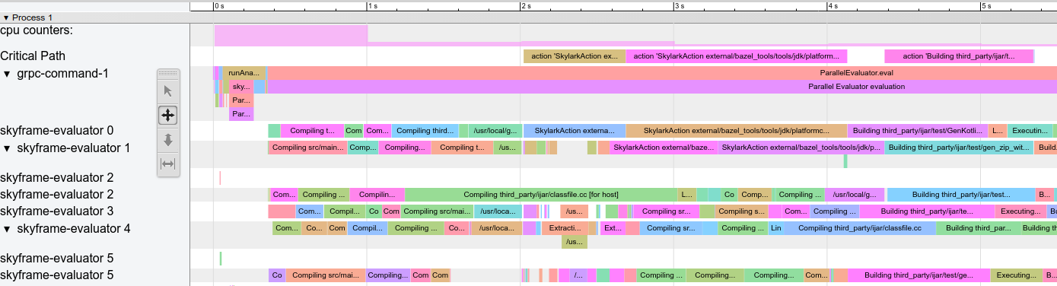Click the 1 s mark on ruler
This screenshot has width=1057, height=286.
click(372, 5)
